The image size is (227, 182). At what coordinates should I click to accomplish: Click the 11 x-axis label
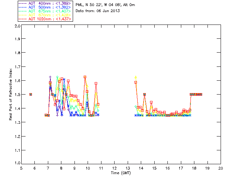pos(101,168)
